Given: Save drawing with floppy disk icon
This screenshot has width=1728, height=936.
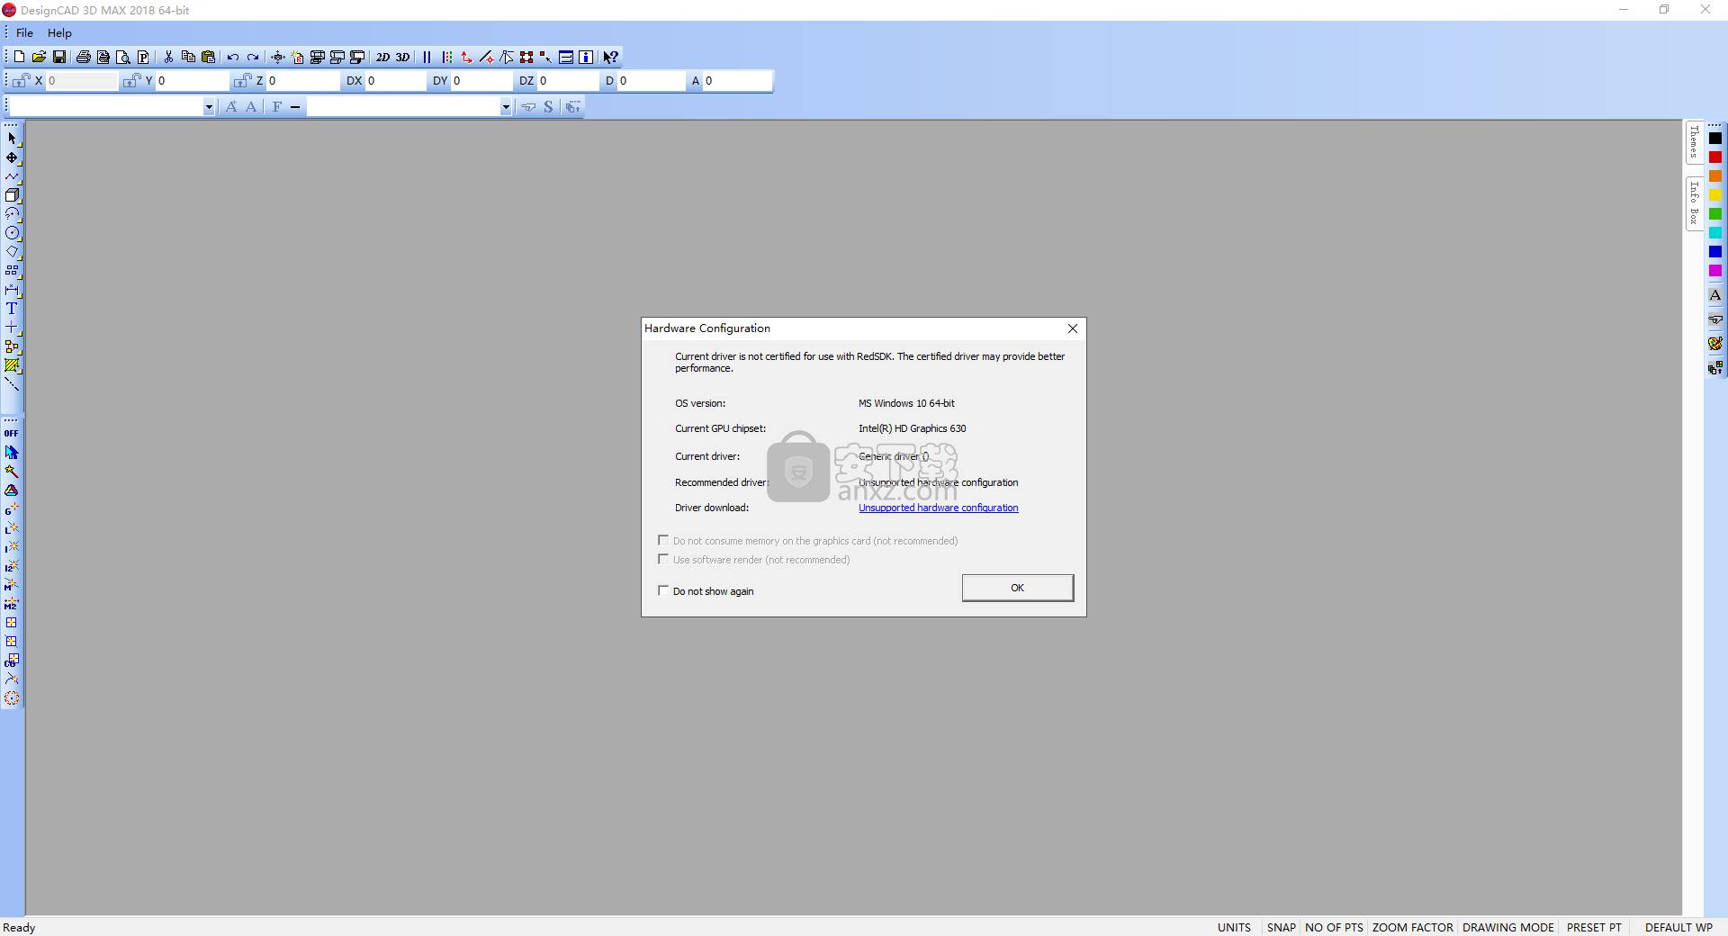Looking at the screenshot, I should click(x=59, y=57).
